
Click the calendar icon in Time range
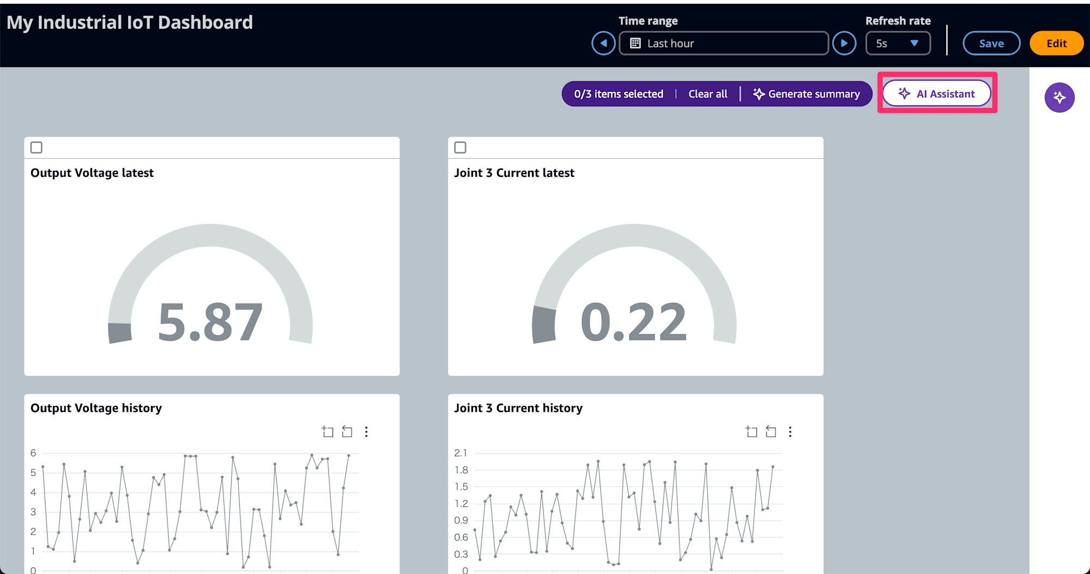635,44
